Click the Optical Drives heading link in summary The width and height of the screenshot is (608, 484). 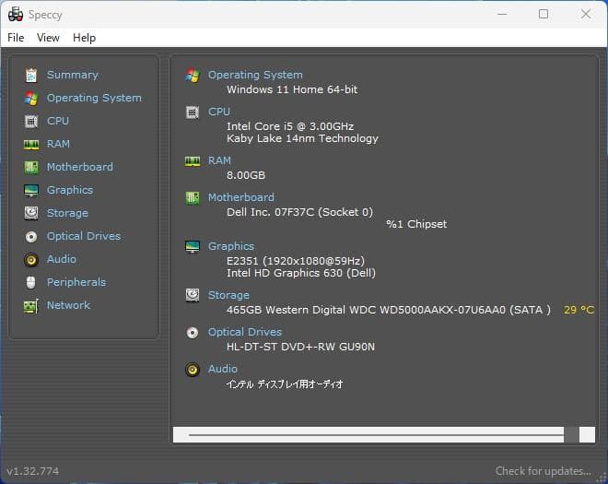(x=245, y=332)
